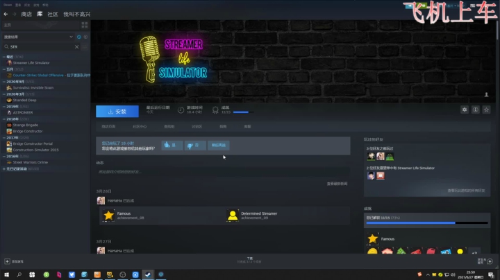This screenshot has height=280, width=500.
Task: Click the blue 安装 install button
Action: (117, 112)
